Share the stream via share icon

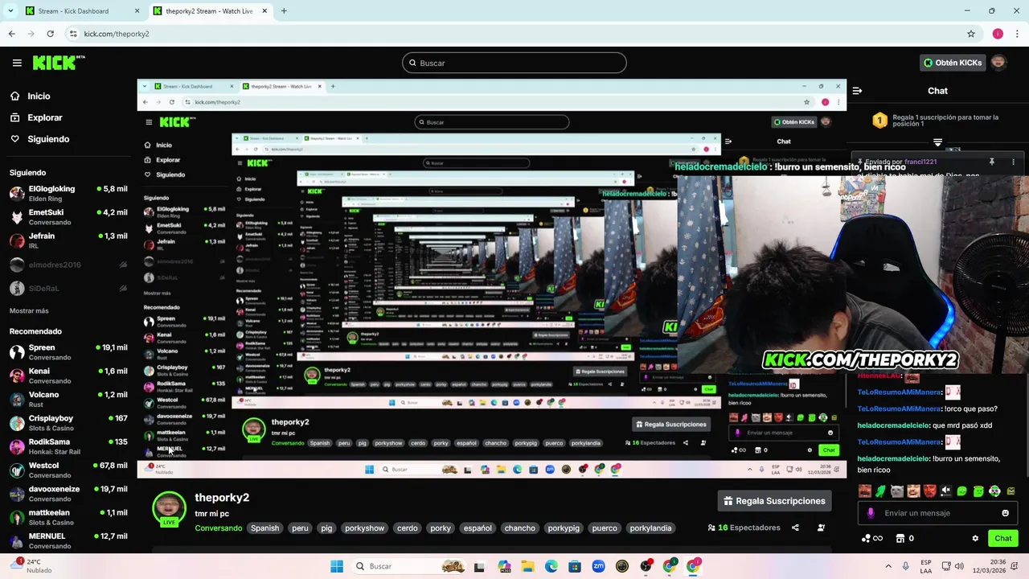pyautogui.click(x=795, y=528)
